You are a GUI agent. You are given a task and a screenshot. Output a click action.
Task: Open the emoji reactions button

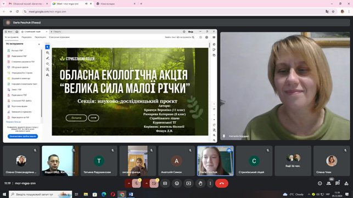(177, 184)
